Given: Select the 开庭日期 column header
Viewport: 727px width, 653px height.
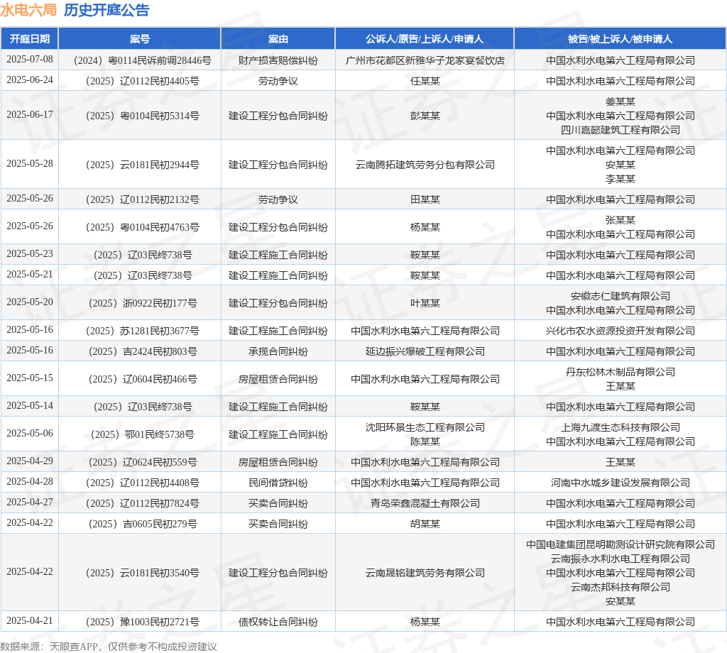Looking at the screenshot, I should (x=30, y=39).
